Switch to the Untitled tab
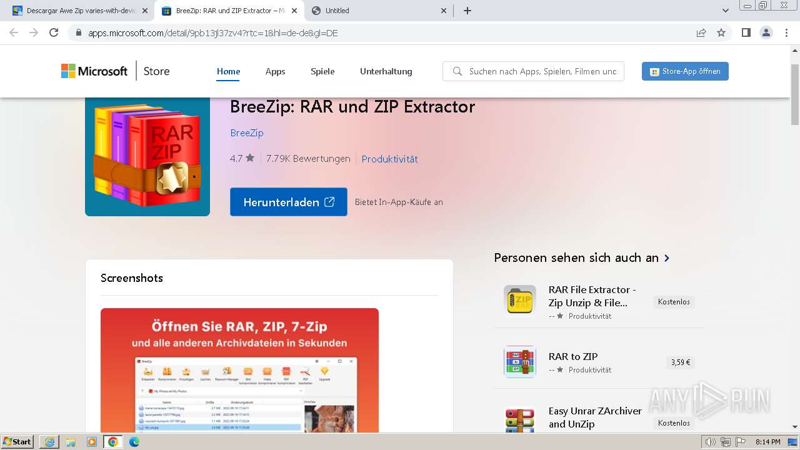Viewport: 800px width, 450px height. tap(374, 11)
